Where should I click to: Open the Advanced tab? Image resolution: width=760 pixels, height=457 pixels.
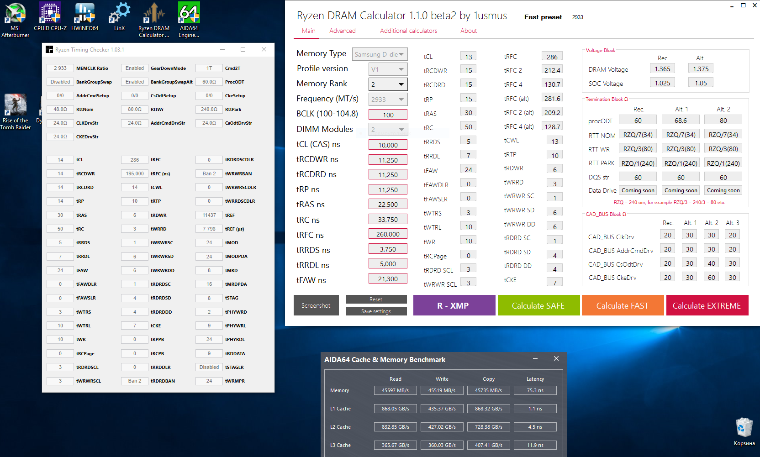(x=343, y=31)
